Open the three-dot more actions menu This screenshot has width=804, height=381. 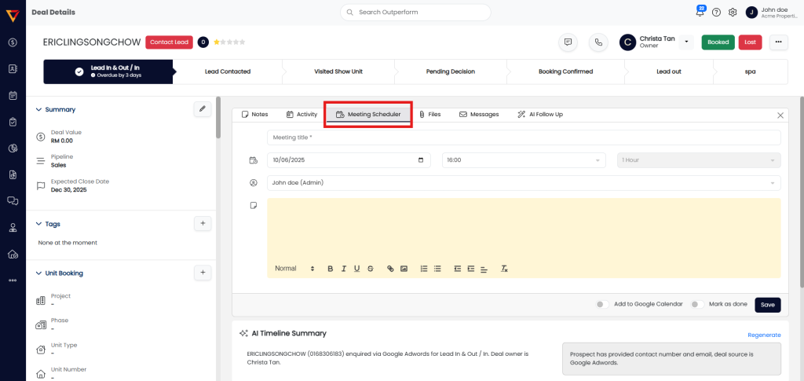coord(778,42)
